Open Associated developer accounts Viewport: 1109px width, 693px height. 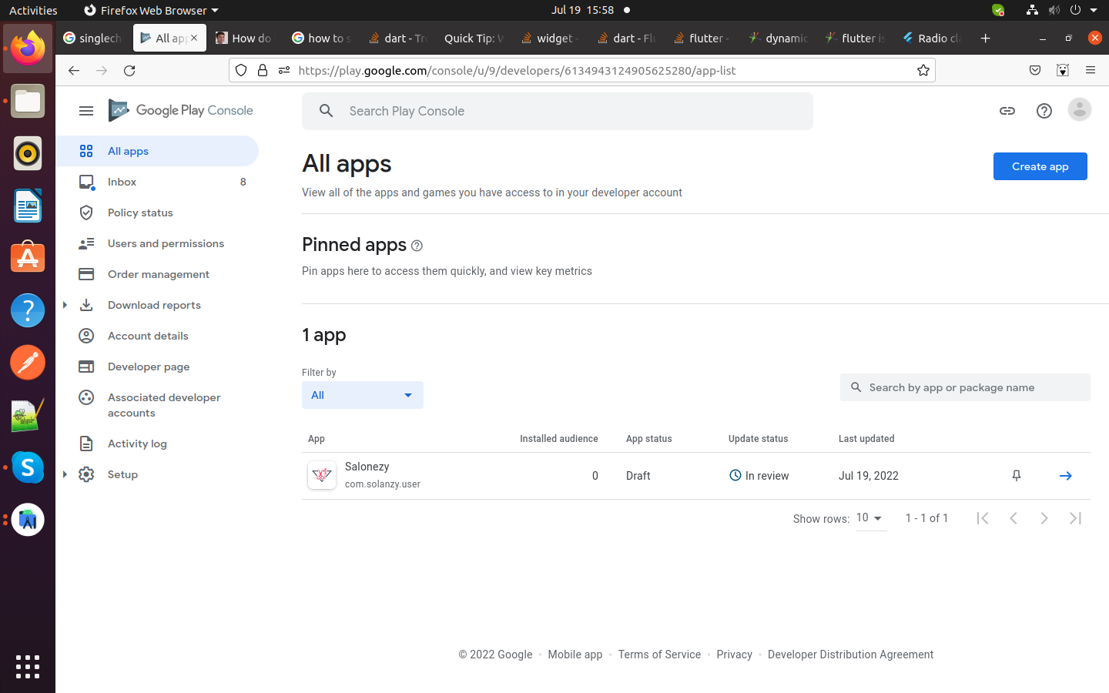point(157,405)
